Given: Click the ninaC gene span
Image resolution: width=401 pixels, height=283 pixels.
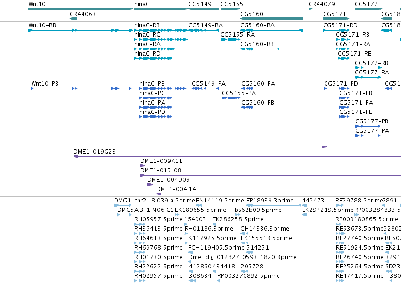Looking at the screenshot, I should pos(161,9).
